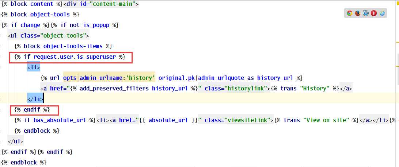
Task: Click the {% trans "History" %} tag
Action: pos(305,89)
